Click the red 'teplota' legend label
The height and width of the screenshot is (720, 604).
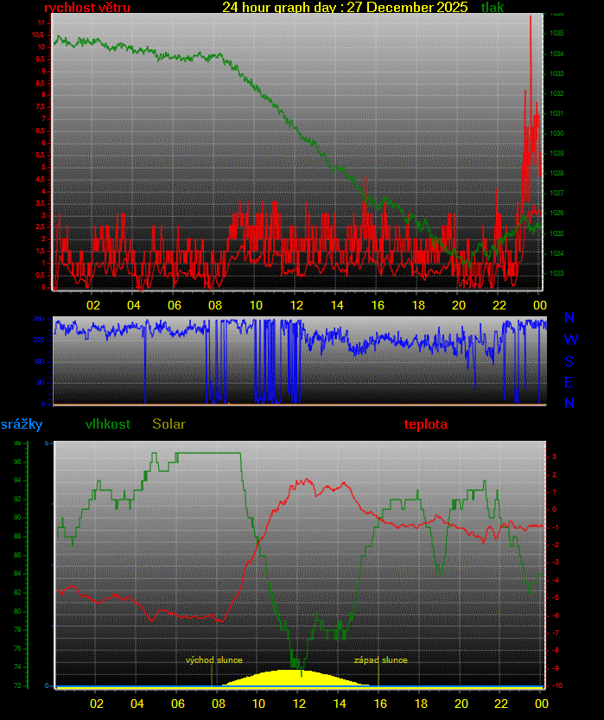pos(426,424)
